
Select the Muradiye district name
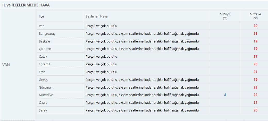[x=45, y=95]
